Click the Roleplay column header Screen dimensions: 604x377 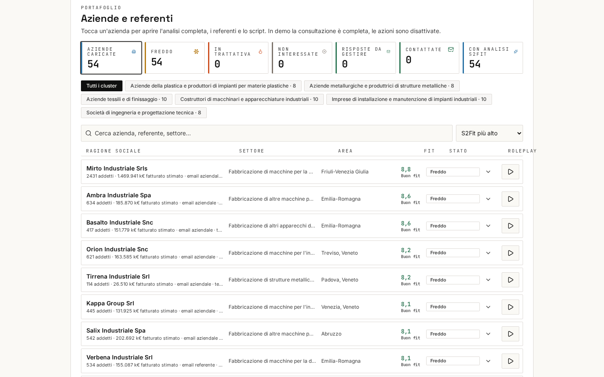[x=522, y=151]
